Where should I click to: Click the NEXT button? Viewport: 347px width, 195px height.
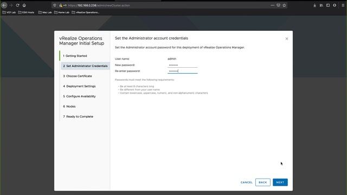click(x=280, y=183)
